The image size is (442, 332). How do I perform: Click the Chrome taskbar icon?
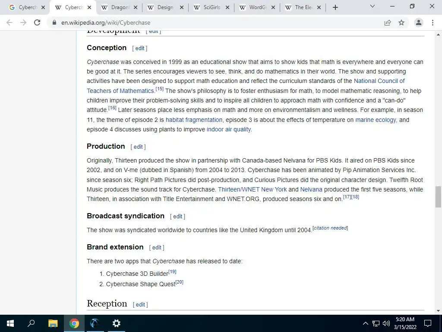74,323
